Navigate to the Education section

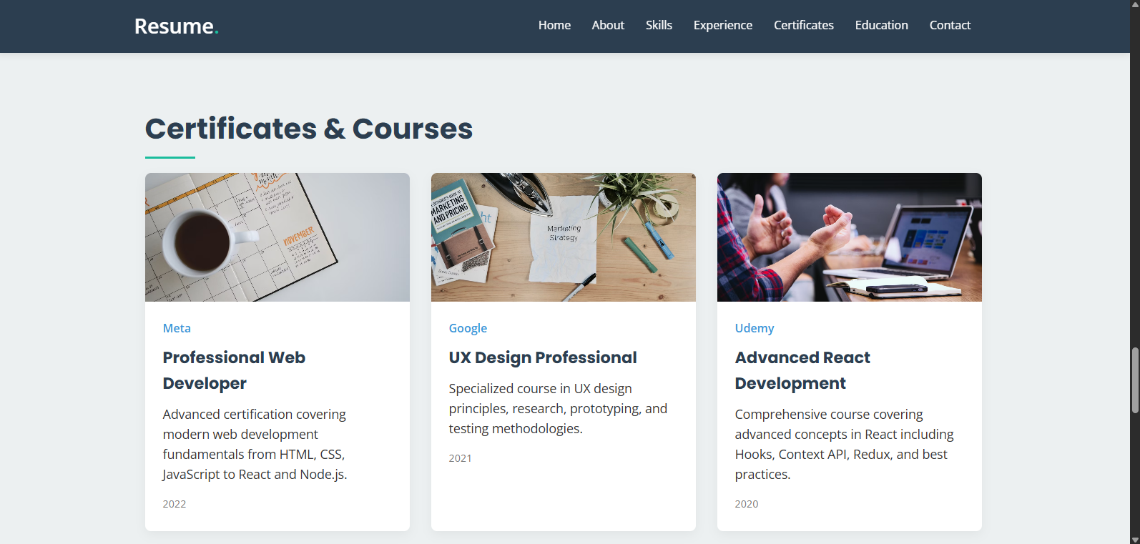click(x=881, y=25)
